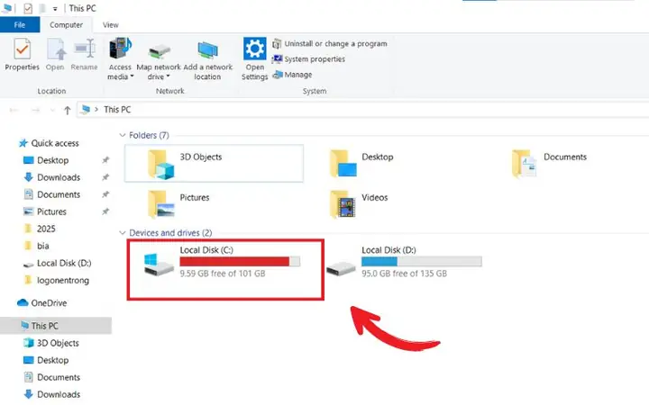The height and width of the screenshot is (405, 649).
Task: Open Documents under This PC in sidebar
Action: click(x=51, y=377)
